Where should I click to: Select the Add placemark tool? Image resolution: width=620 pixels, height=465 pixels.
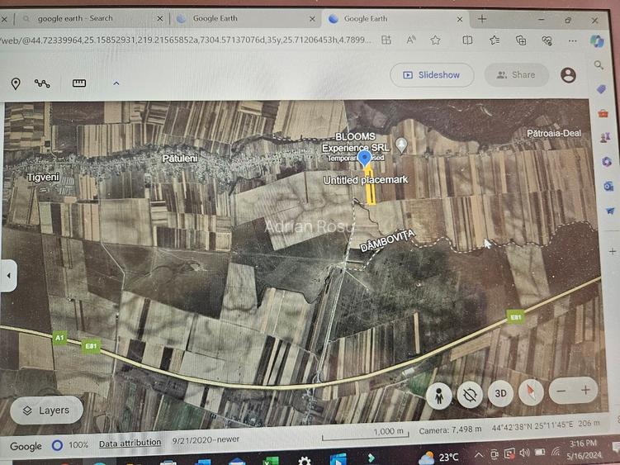pyautogui.click(x=15, y=83)
